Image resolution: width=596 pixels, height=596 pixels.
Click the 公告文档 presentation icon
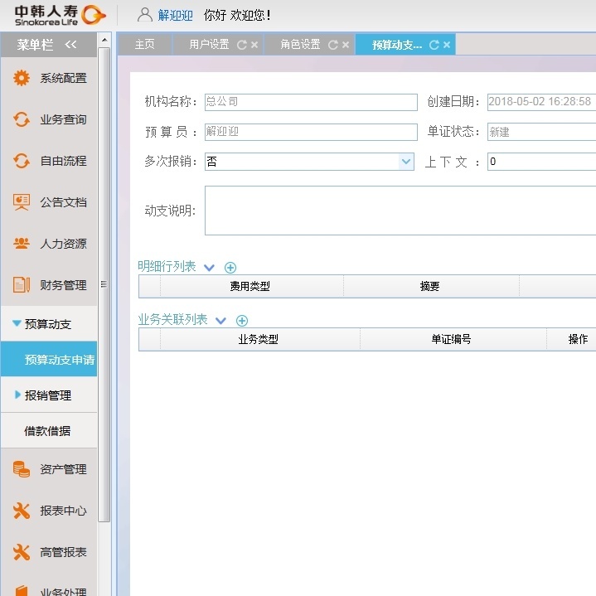pyautogui.click(x=22, y=202)
